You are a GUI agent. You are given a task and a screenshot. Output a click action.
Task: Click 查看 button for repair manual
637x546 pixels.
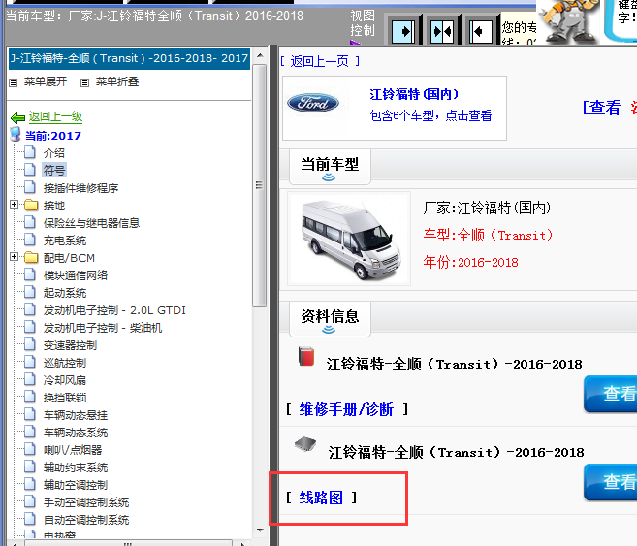[610, 393]
